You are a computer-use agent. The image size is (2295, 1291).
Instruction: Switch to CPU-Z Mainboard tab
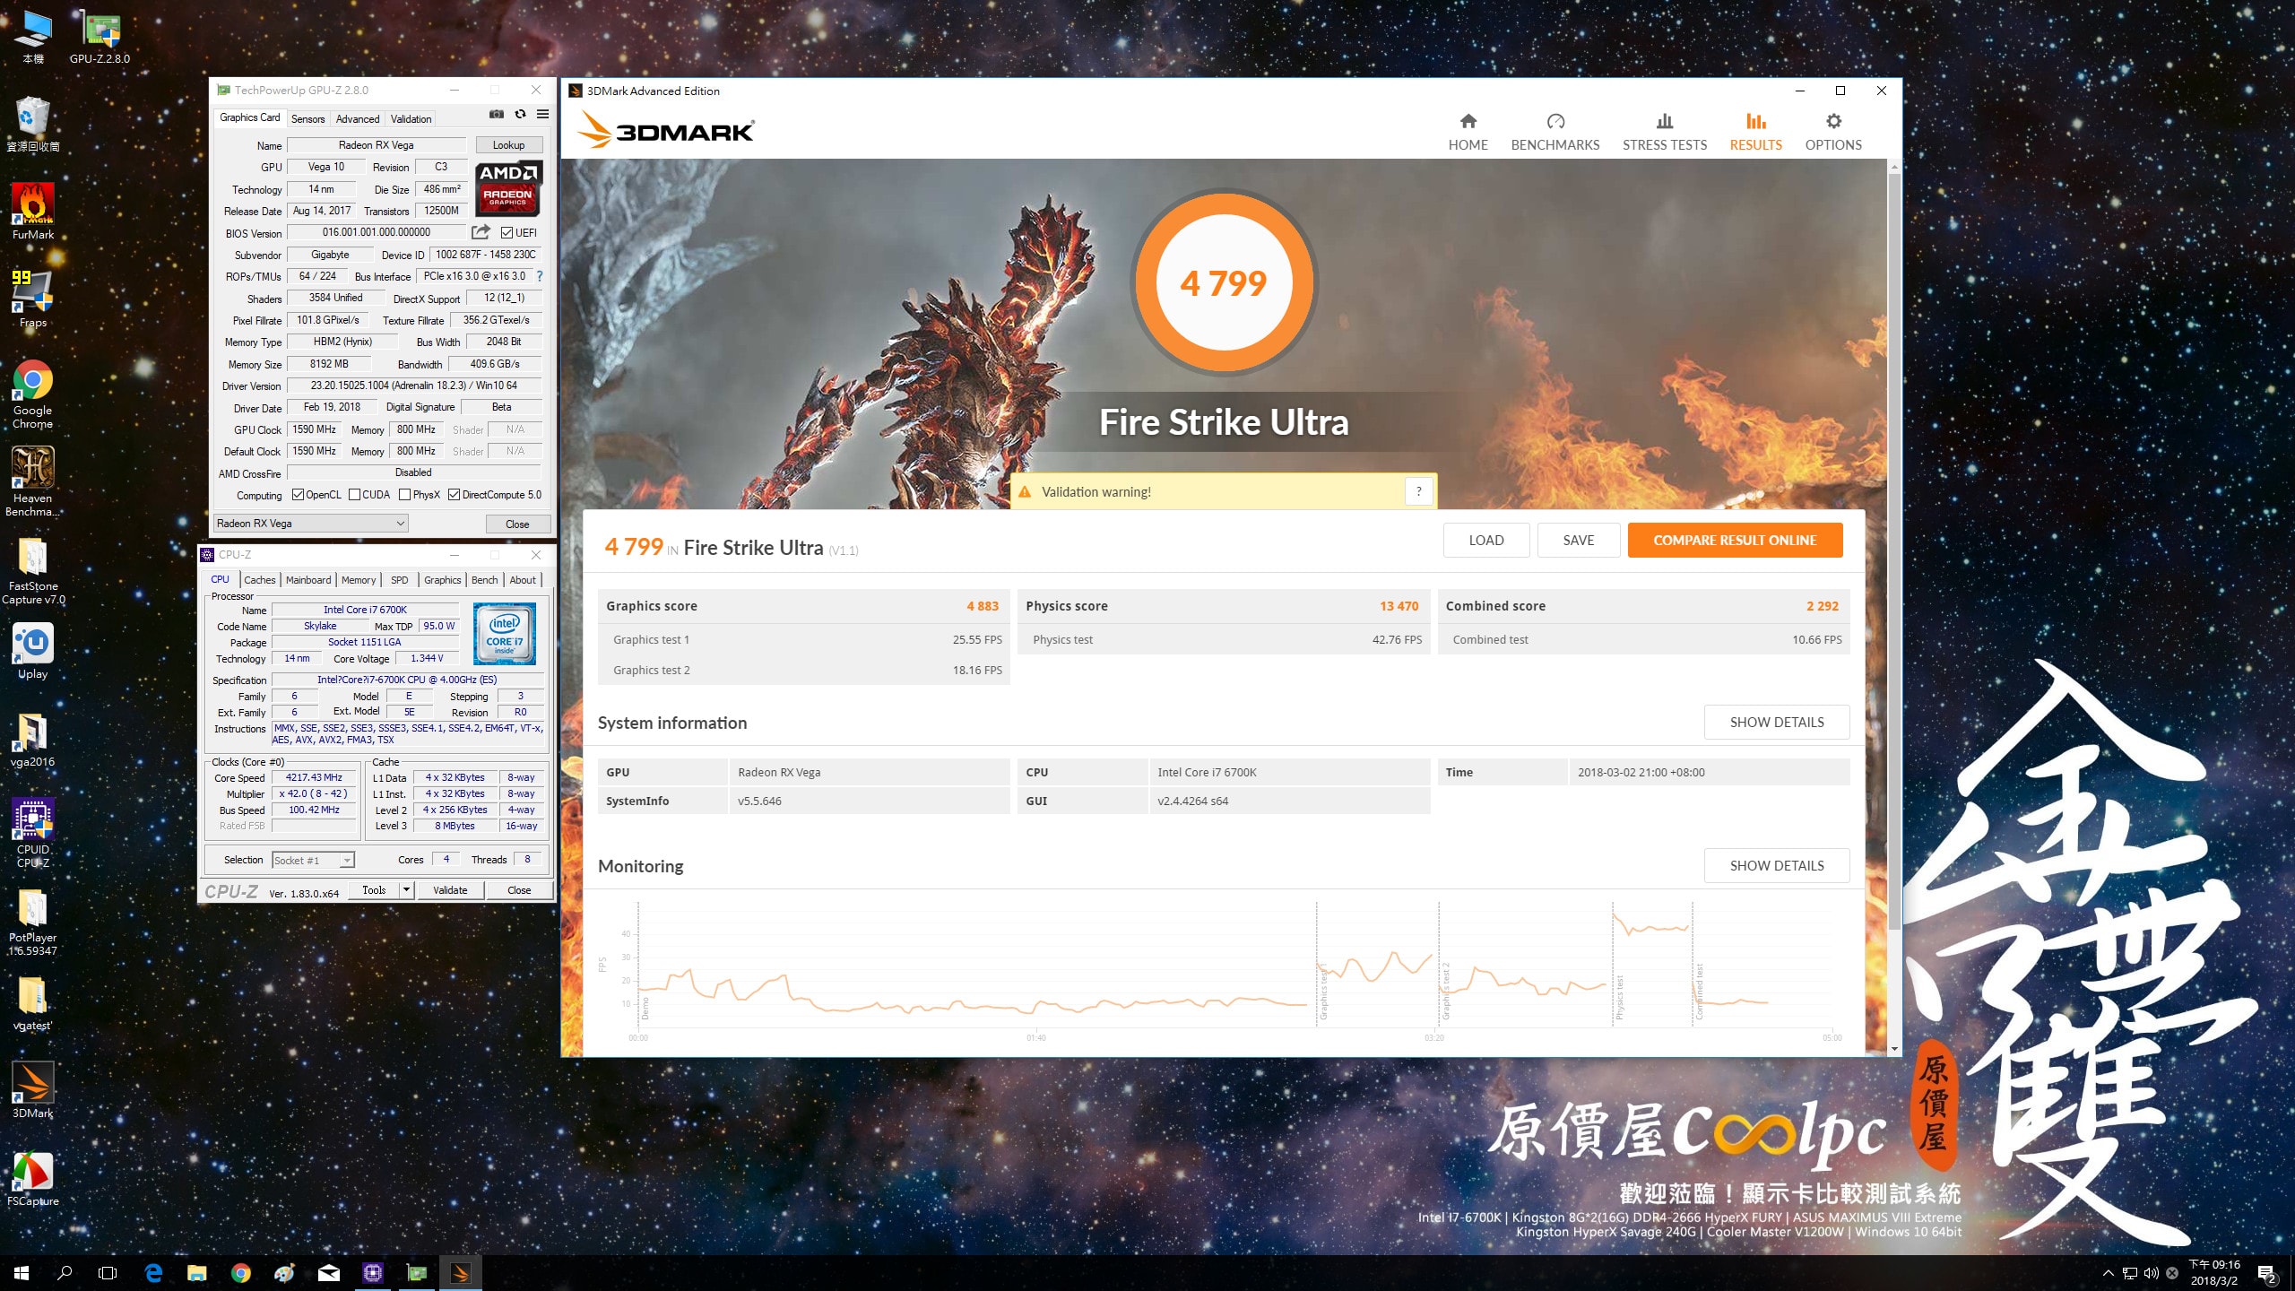308,580
